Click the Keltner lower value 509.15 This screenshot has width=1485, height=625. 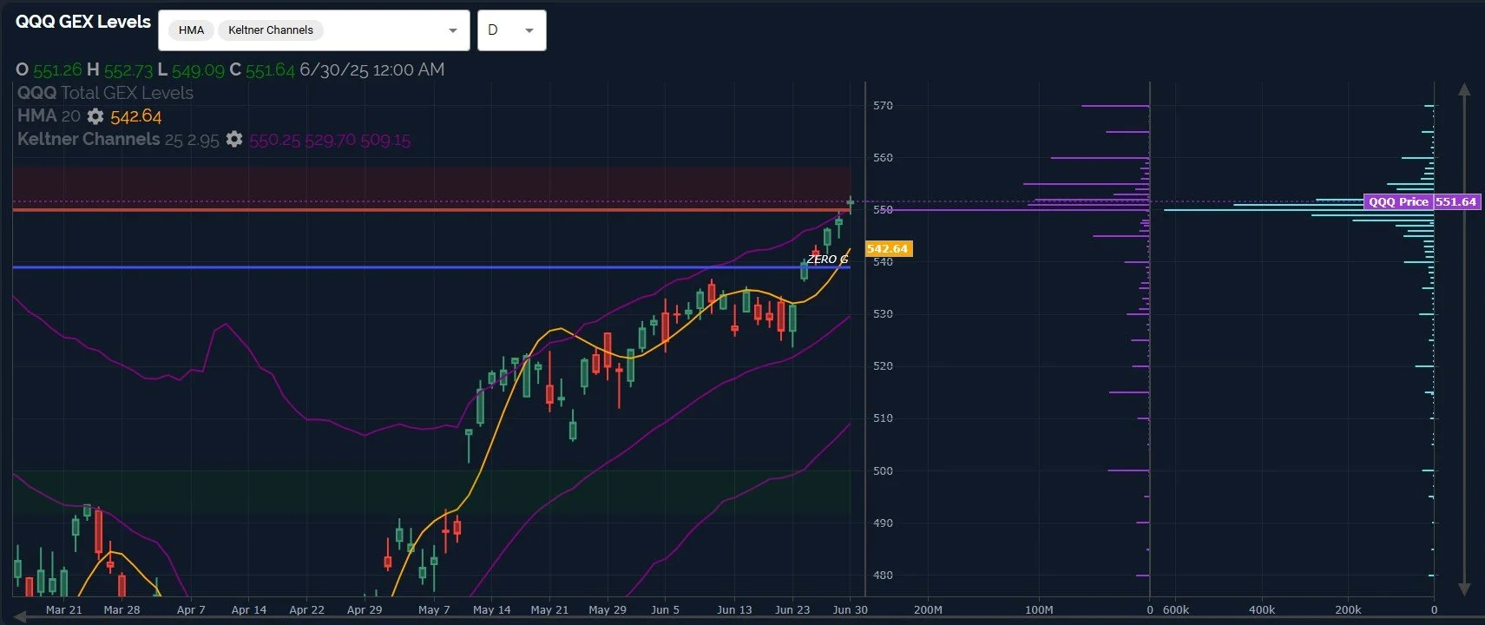pyautogui.click(x=385, y=140)
